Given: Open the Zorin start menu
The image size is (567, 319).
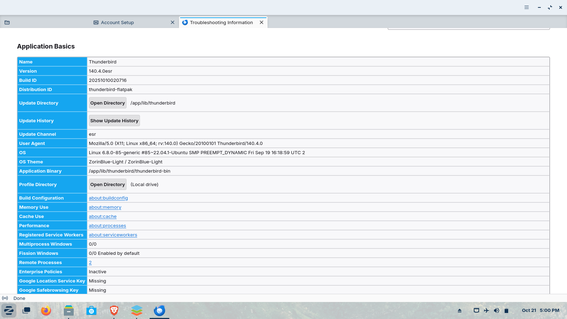Looking at the screenshot, I should tap(9, 310).
